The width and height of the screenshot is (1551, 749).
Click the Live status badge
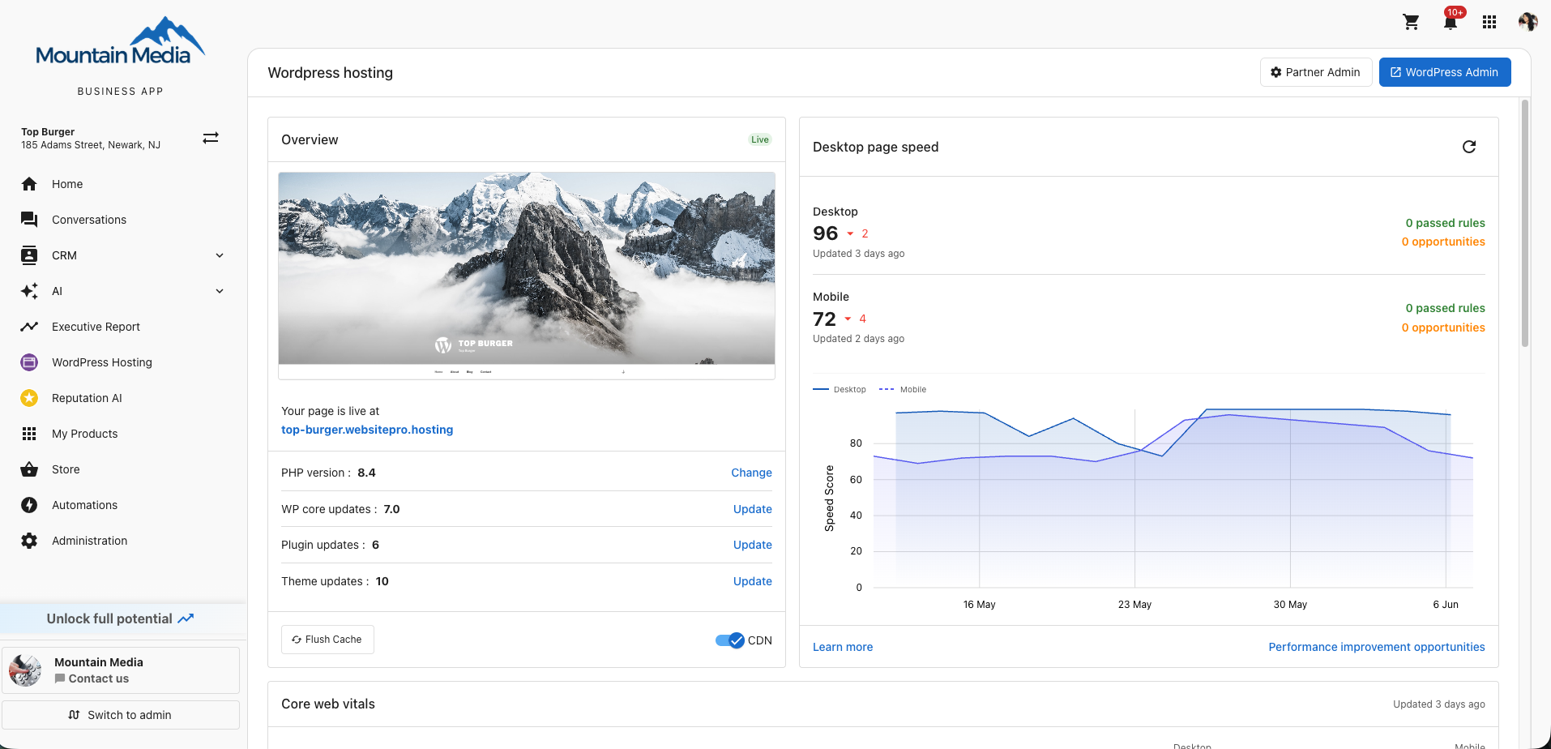point(760,139)
